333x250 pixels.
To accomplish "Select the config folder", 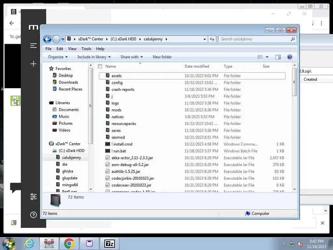I will (x=117, y=83).
